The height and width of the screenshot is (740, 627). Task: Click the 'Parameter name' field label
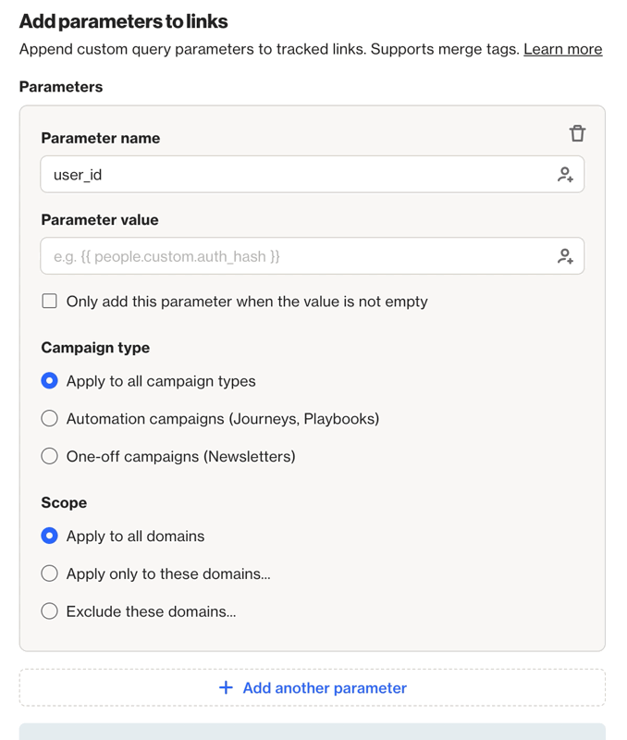101,138
